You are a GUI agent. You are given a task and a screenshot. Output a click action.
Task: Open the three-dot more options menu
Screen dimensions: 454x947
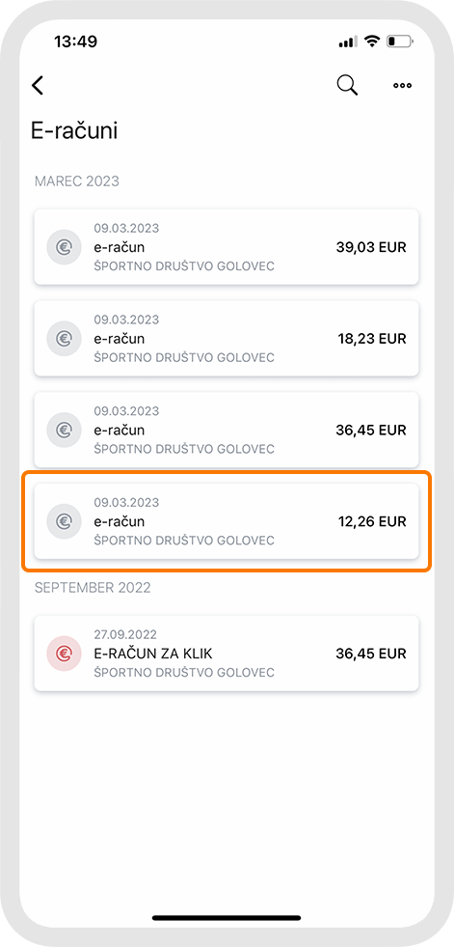point(402,85)
